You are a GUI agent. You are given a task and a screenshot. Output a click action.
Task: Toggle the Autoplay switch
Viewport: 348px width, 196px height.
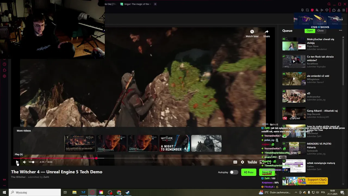234,172
